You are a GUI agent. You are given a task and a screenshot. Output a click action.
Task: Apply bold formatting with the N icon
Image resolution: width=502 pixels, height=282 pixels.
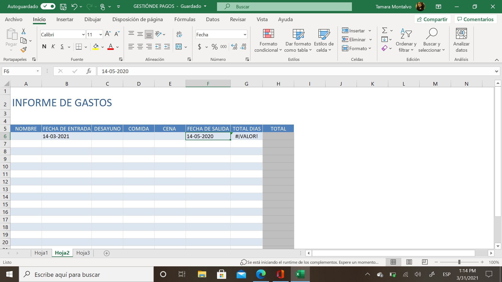point(44,46)
